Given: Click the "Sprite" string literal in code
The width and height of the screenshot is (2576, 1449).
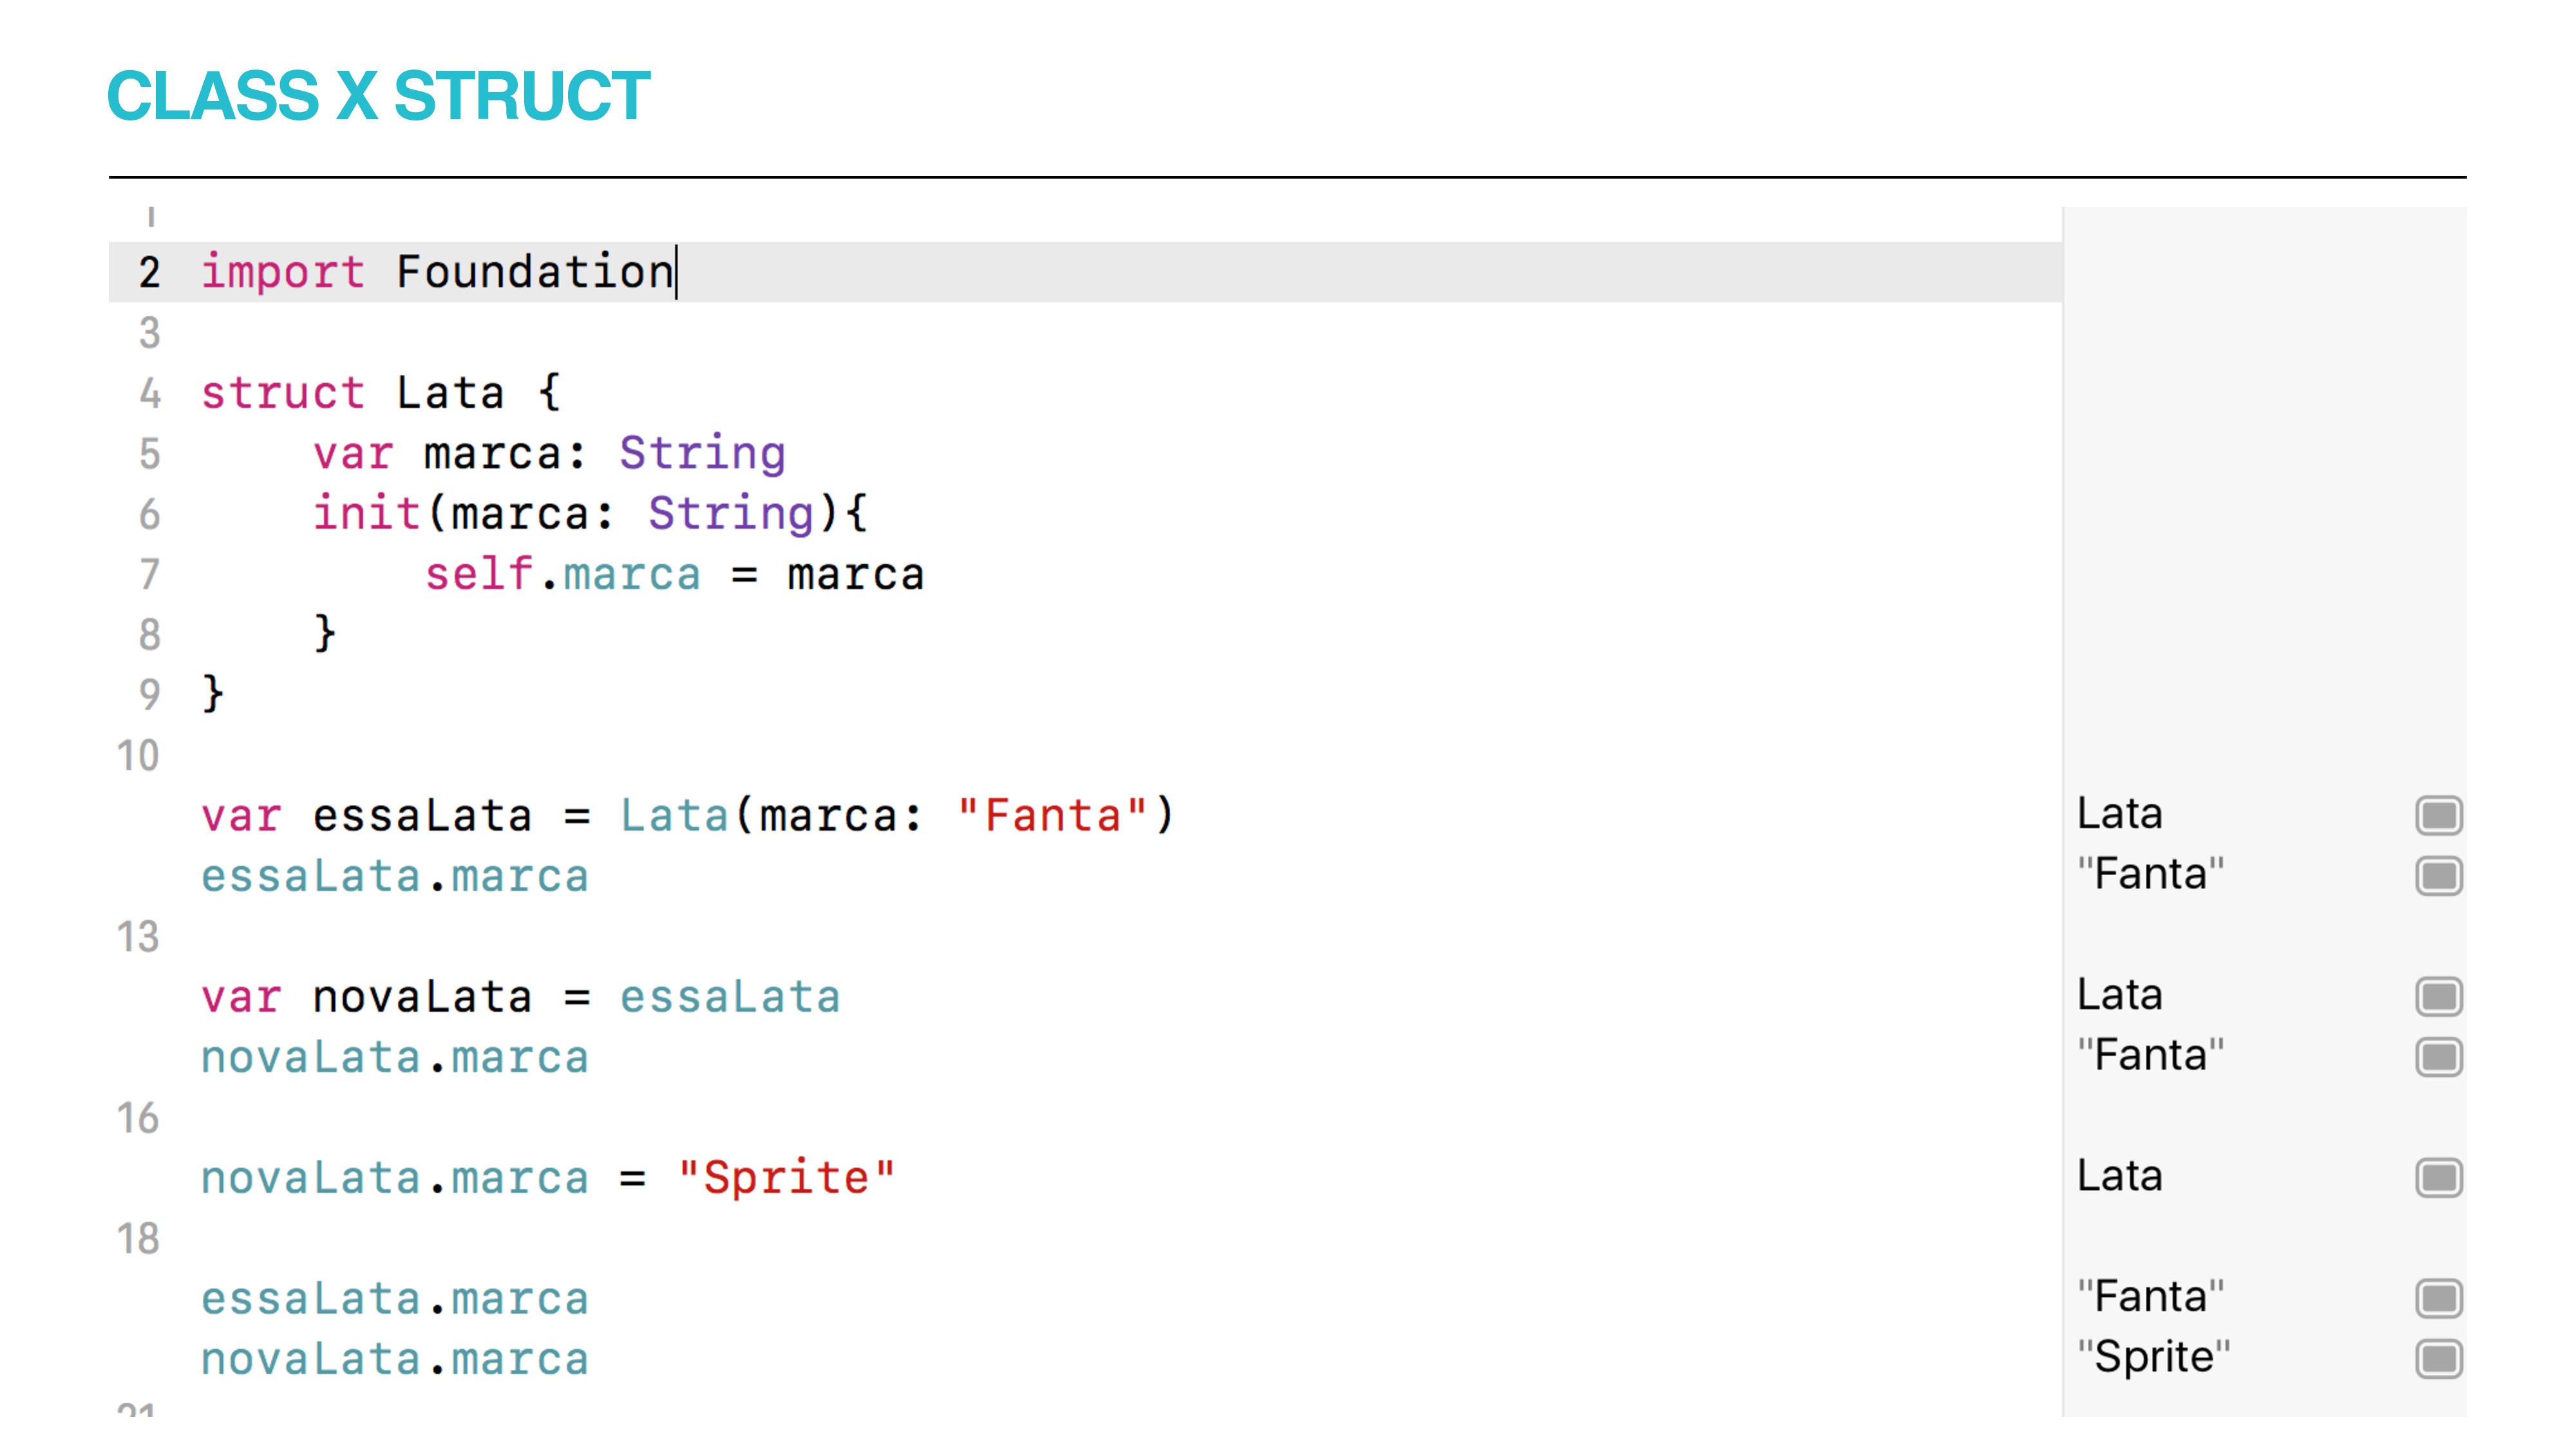Looking at the screenshot, I should [x=786, y=1177].
